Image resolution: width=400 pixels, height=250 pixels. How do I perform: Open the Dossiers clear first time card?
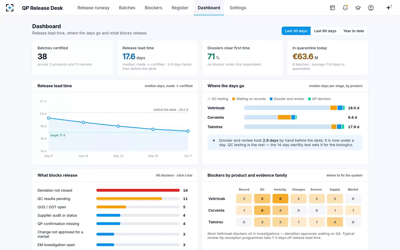click(242, 58)
